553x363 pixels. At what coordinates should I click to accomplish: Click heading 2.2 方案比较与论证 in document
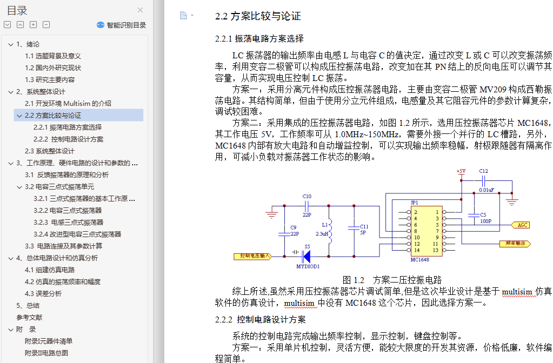point(258,16)
